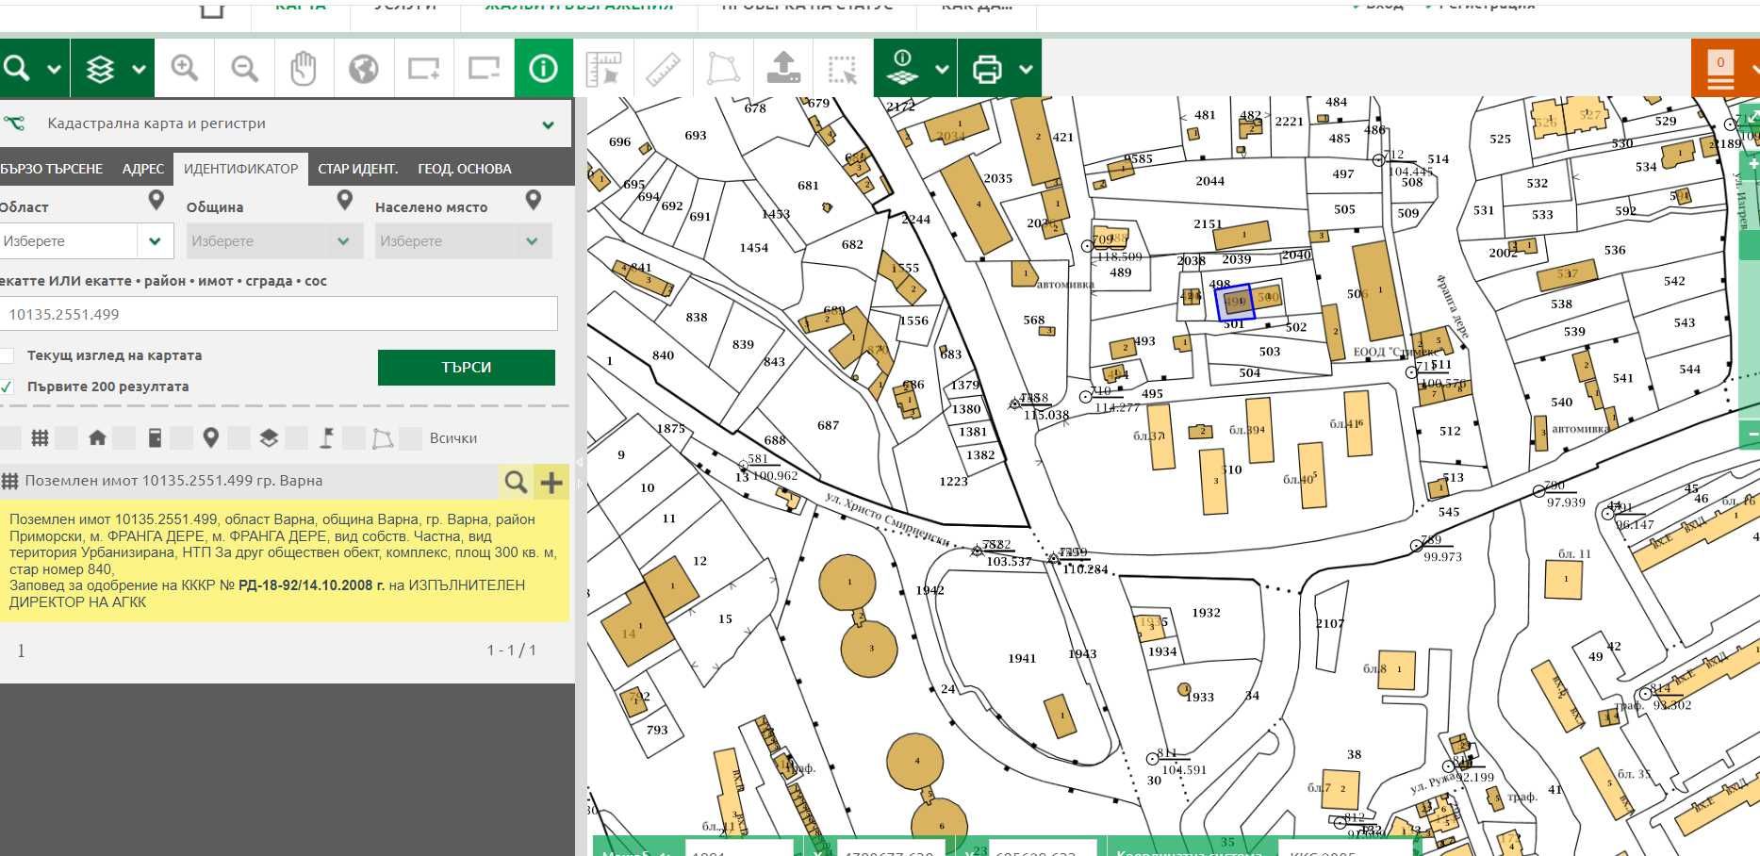Check the 'Текущ изглед на картата' checkbox
This screenshot has width=1760, height=856.
pos(8,355)
